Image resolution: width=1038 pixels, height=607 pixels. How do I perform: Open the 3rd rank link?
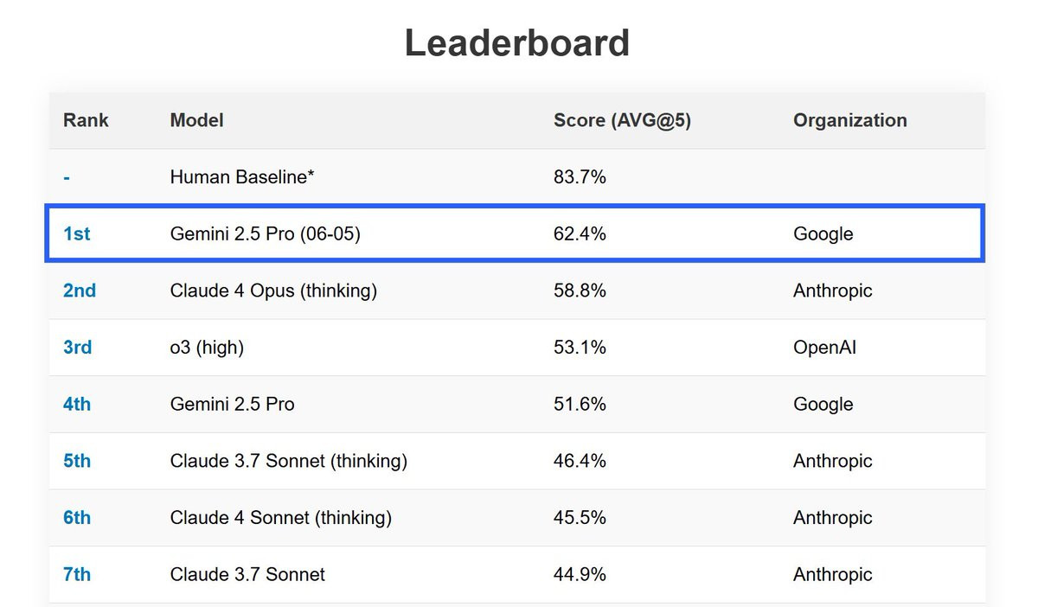(77, 348)
